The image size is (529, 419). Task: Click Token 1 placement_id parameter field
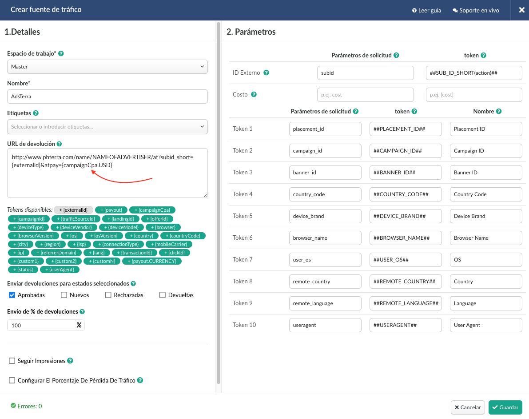tap(325, 129)
